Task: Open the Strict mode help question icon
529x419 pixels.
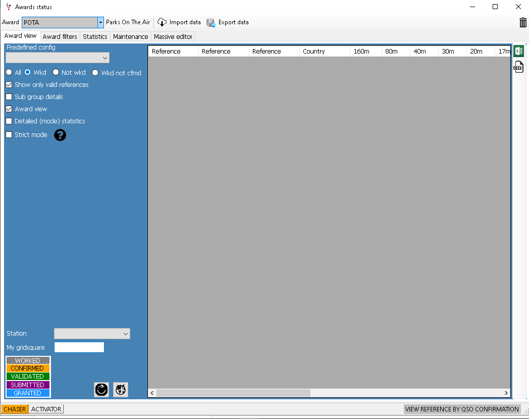Action: coord(60,135)
